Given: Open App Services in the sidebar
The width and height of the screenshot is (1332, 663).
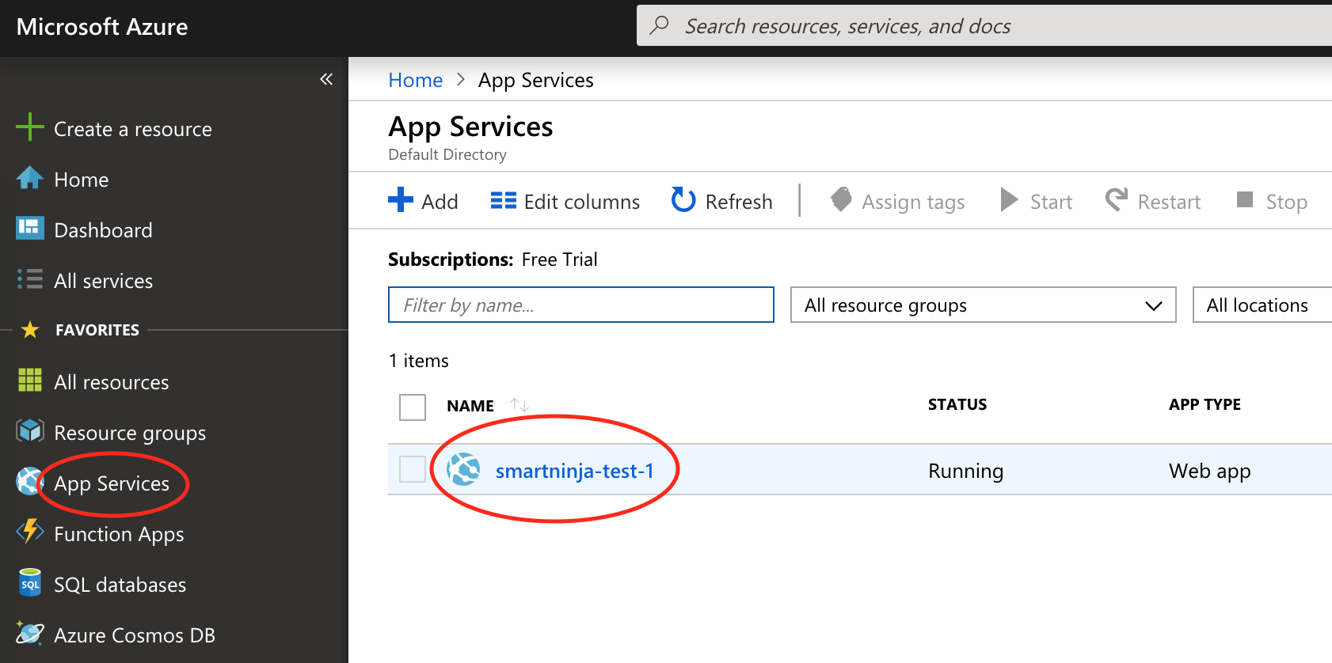Looking at the screenshot, I should pyautogui.click(x=112, y=483).
